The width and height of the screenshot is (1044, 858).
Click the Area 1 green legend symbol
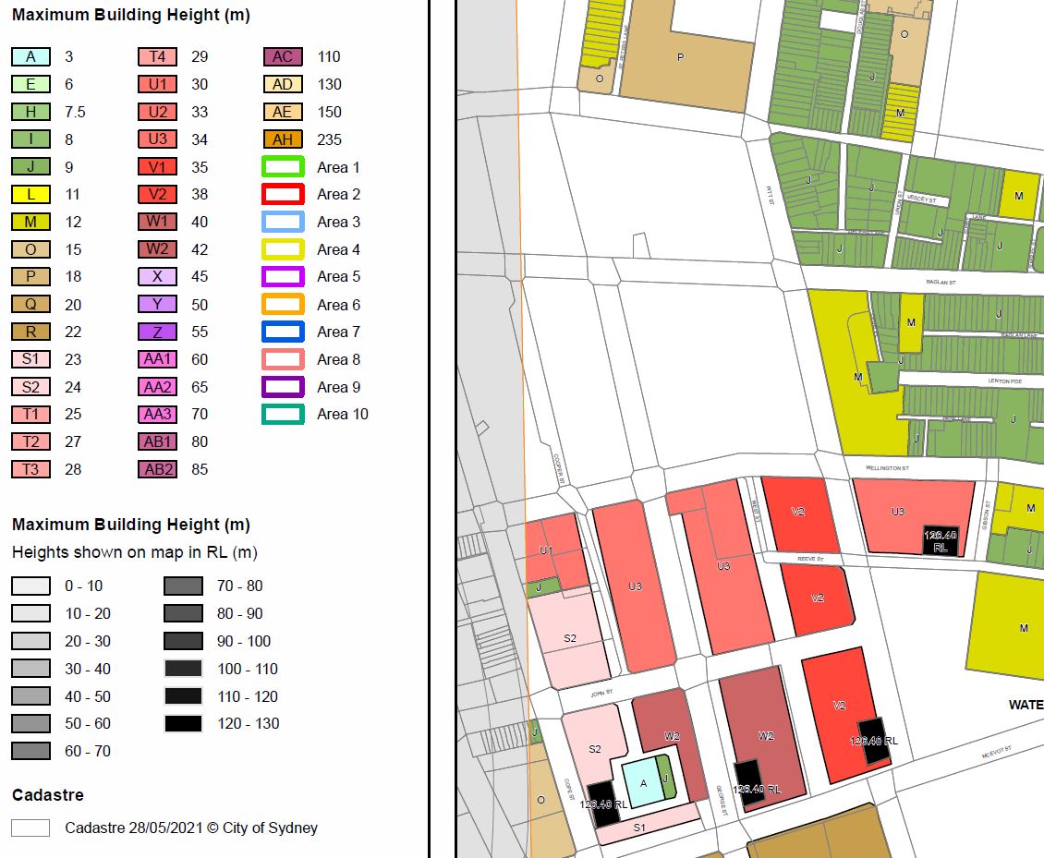pyautogui.click(x=281, y=166)
